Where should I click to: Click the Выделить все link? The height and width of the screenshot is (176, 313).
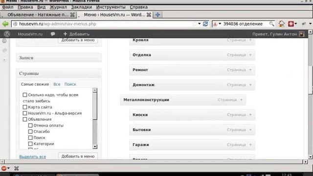point(33,156)
